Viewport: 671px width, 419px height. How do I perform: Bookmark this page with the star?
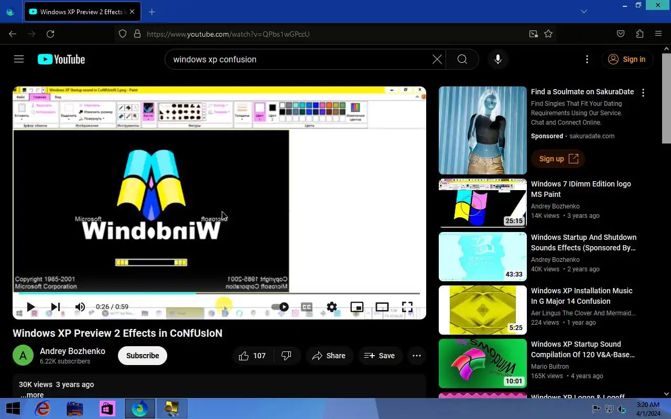click(x=548, y=34)
